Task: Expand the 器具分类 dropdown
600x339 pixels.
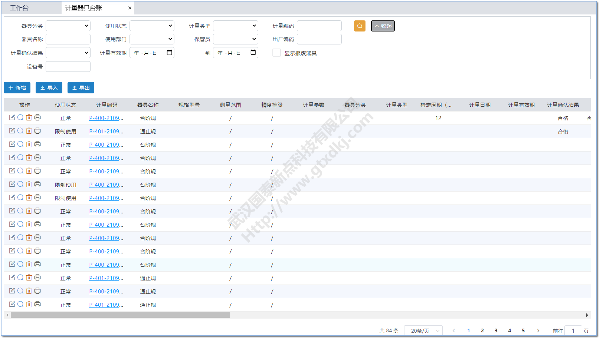Action: pos(68,26)
